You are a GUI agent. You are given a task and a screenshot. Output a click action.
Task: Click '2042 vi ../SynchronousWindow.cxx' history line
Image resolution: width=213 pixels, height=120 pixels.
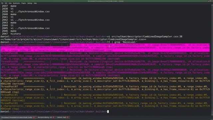click(x=26, y=20)
